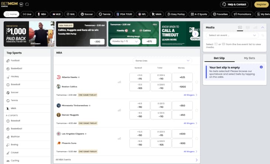Open the Call a Timeout Learn More banner
Image resolution: width=270 pixels, height=164 pixels.
pyautogui.click(x=180, y=34)
